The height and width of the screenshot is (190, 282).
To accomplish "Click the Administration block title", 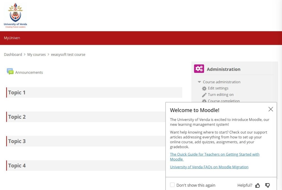I will click(x=223, y=69).
